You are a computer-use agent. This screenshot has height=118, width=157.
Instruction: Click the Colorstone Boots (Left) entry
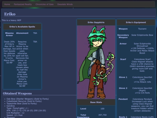(x=142, y=117)
